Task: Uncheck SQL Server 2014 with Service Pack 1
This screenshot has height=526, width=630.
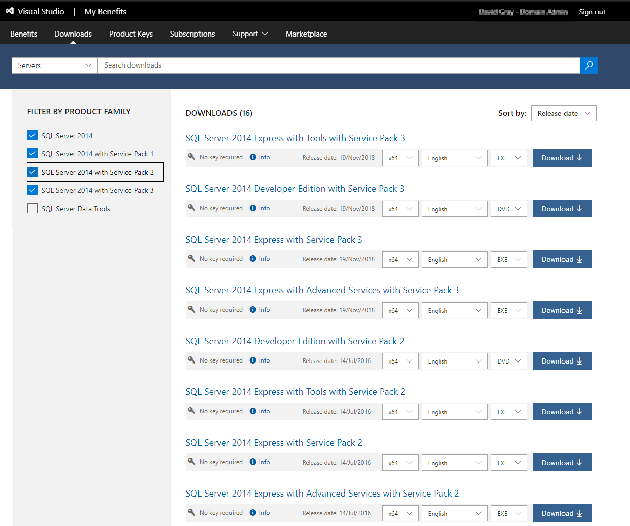Action: click(x=32, y=153)
